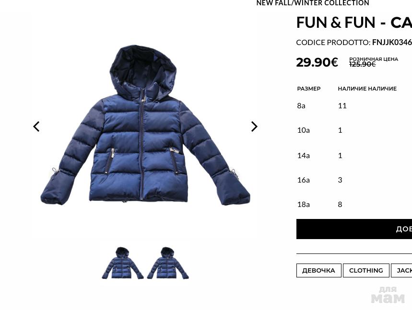Click the 29.90€ price
412x310 pixels.
click(317, 62)
